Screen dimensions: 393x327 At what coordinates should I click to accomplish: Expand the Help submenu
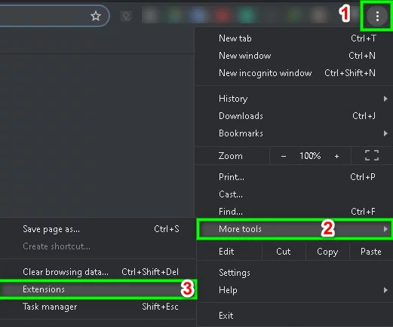click(293, 290)
